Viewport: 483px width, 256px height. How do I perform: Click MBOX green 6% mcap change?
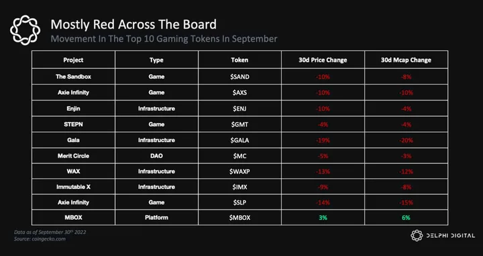pyautogui.click(x=406, y=218)
